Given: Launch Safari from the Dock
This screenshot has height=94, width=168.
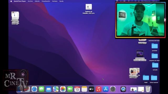Looking at the screenshot, I should (34, 89).
